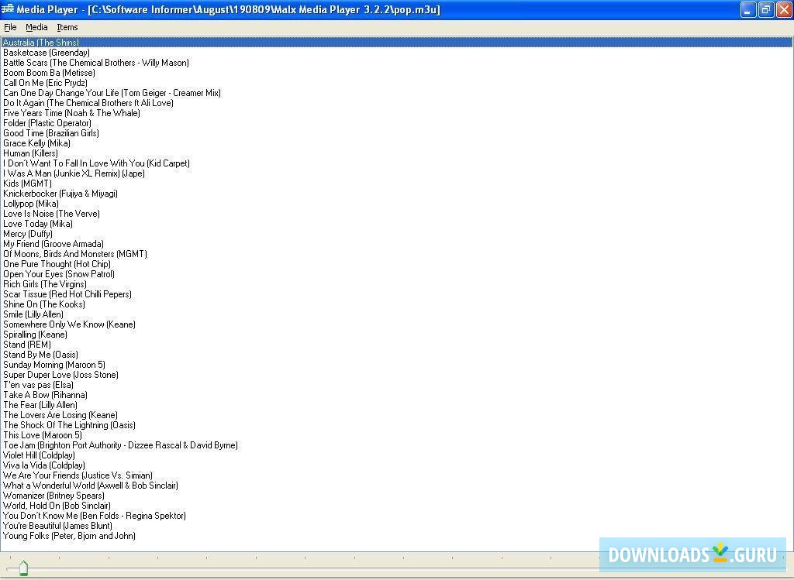The width and height of the screenshot is (794, 580).
Task: Select the song Australia by The Shins
Action: pos(39,42)
